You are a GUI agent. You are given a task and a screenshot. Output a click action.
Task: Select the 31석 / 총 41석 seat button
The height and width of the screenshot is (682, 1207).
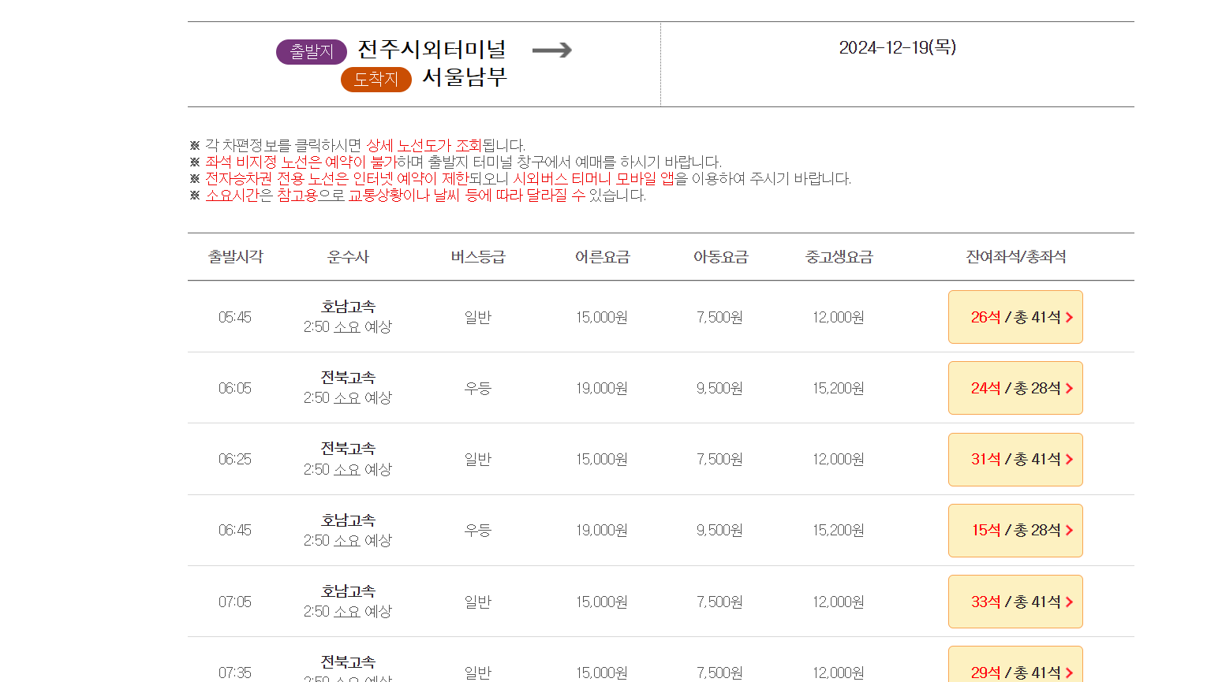1015,460
